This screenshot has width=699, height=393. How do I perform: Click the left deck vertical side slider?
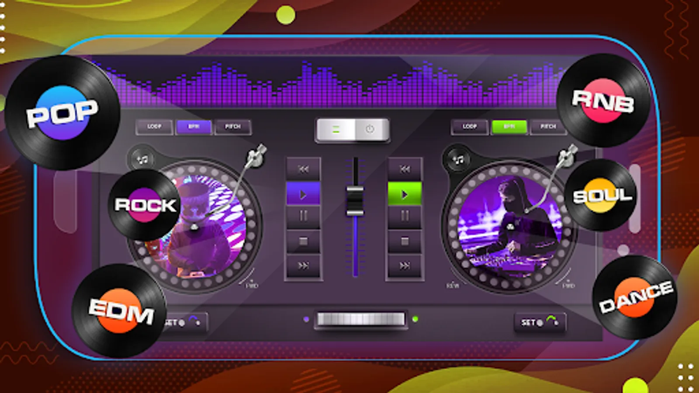(66, 201)
